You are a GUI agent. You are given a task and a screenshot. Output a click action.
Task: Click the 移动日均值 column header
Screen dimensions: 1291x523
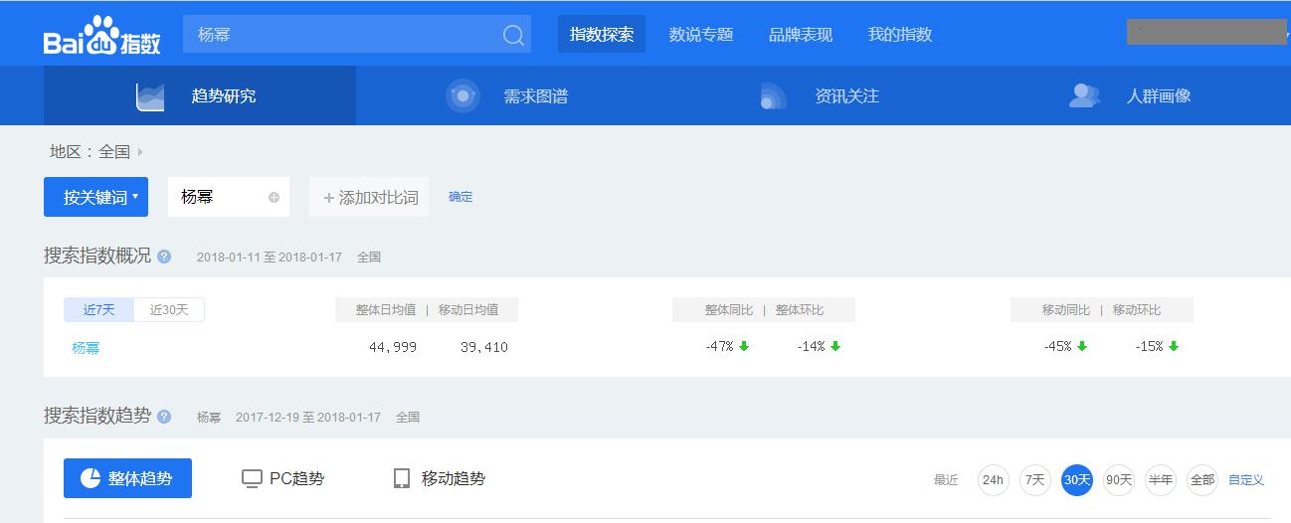pyautogui.click(x=468, y=310)
